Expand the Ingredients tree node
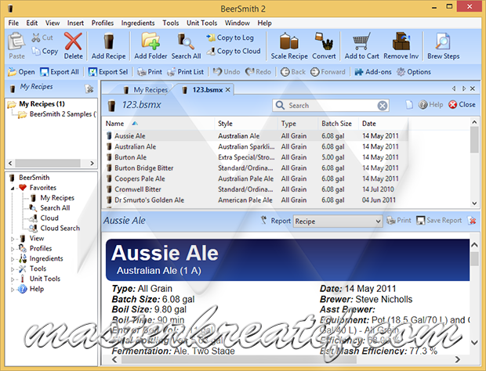Viewport: 486px width, 371px height. (13, 259)
